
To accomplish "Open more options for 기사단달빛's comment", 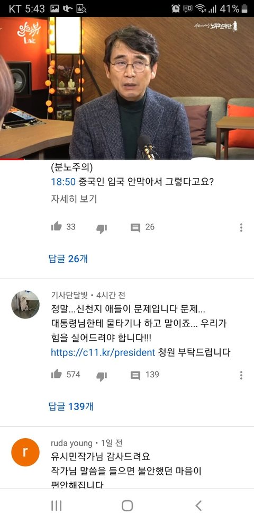I will click(x=241, y=375).
